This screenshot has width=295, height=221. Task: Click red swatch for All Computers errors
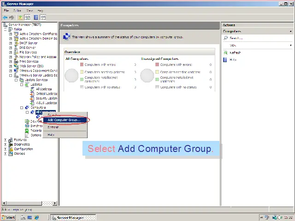(82, 64)
